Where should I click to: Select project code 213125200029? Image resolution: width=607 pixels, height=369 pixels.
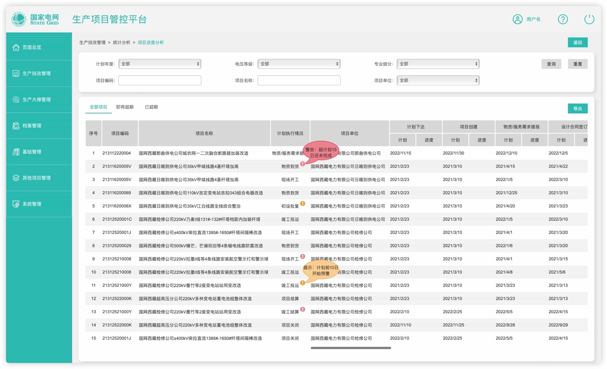pyautogui.click(x=117, y=246)
